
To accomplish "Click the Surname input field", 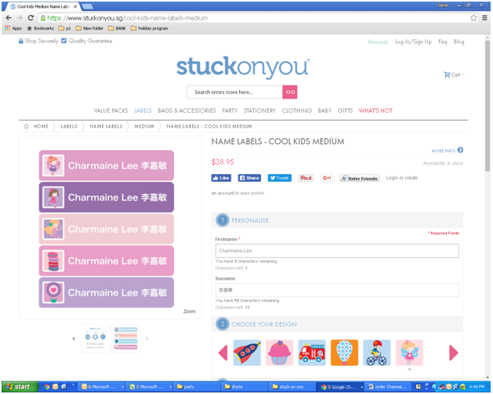I will click(x=337, y=290).
